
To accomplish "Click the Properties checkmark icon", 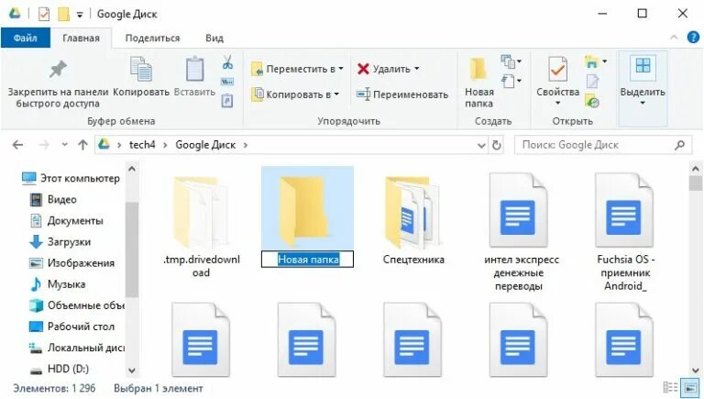I will (x=557, y=69).
